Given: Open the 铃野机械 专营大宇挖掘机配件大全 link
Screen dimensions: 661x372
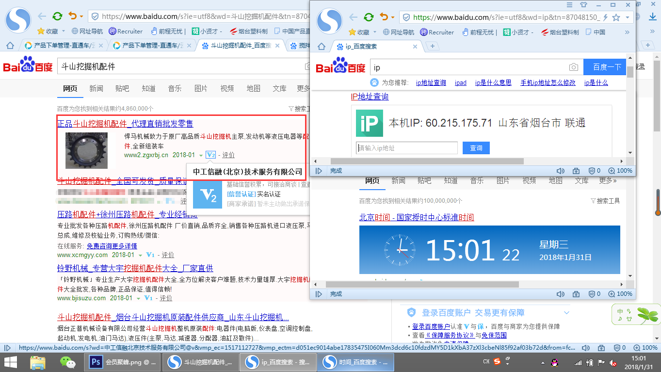Looking at the screenshot, I should [135, 268].
